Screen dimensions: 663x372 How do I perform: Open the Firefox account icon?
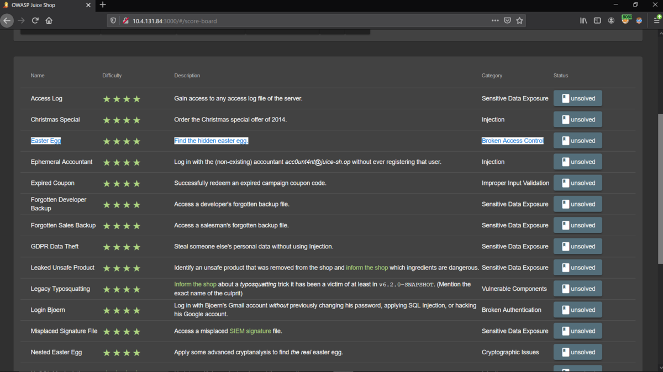click(x=611, y=20)
